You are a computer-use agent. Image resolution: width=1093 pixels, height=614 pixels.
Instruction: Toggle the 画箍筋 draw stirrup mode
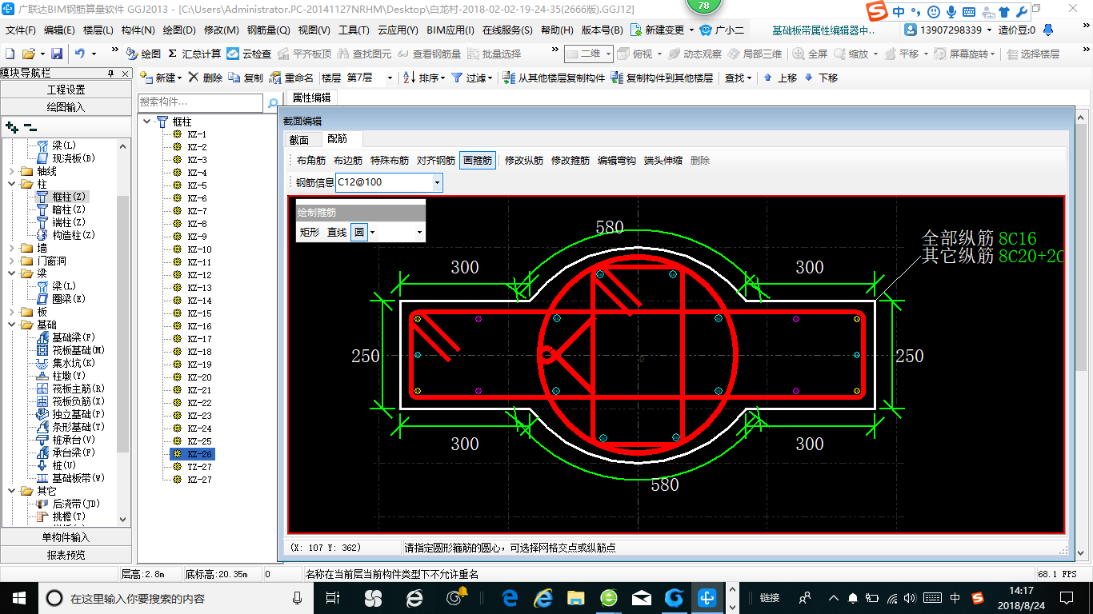pyautogui.click(x=478, y=160)
